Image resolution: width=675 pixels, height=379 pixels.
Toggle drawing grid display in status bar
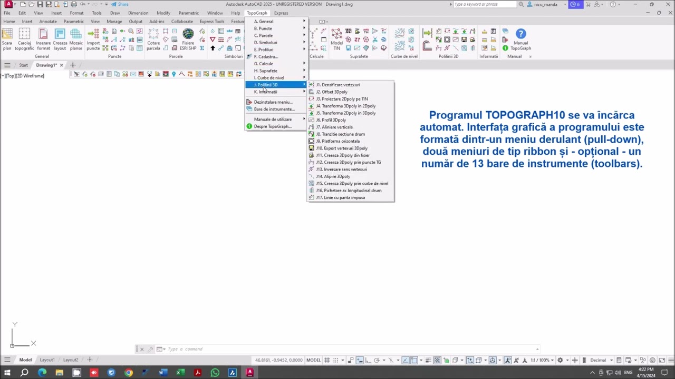point(327,360)
